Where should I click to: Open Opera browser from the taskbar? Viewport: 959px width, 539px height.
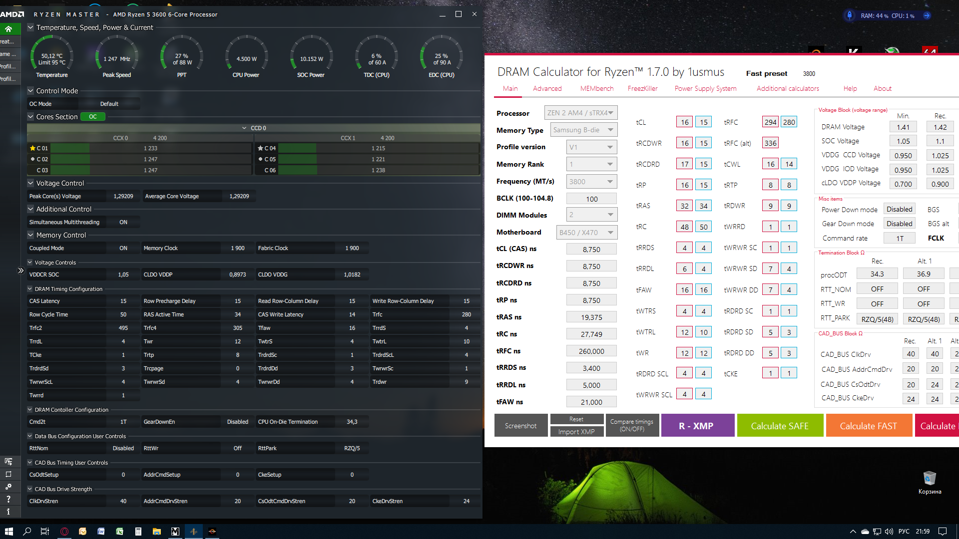(64, 532)
